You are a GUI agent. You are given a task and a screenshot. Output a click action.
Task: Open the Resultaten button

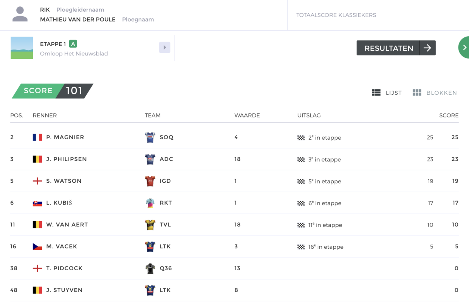[396, 48]
